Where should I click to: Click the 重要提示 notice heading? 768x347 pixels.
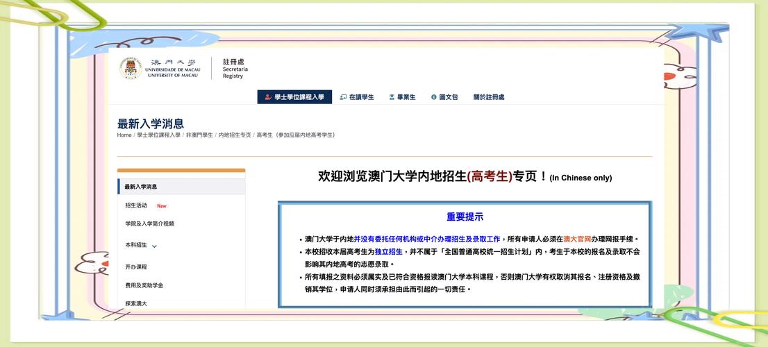[x=465, y=217]
